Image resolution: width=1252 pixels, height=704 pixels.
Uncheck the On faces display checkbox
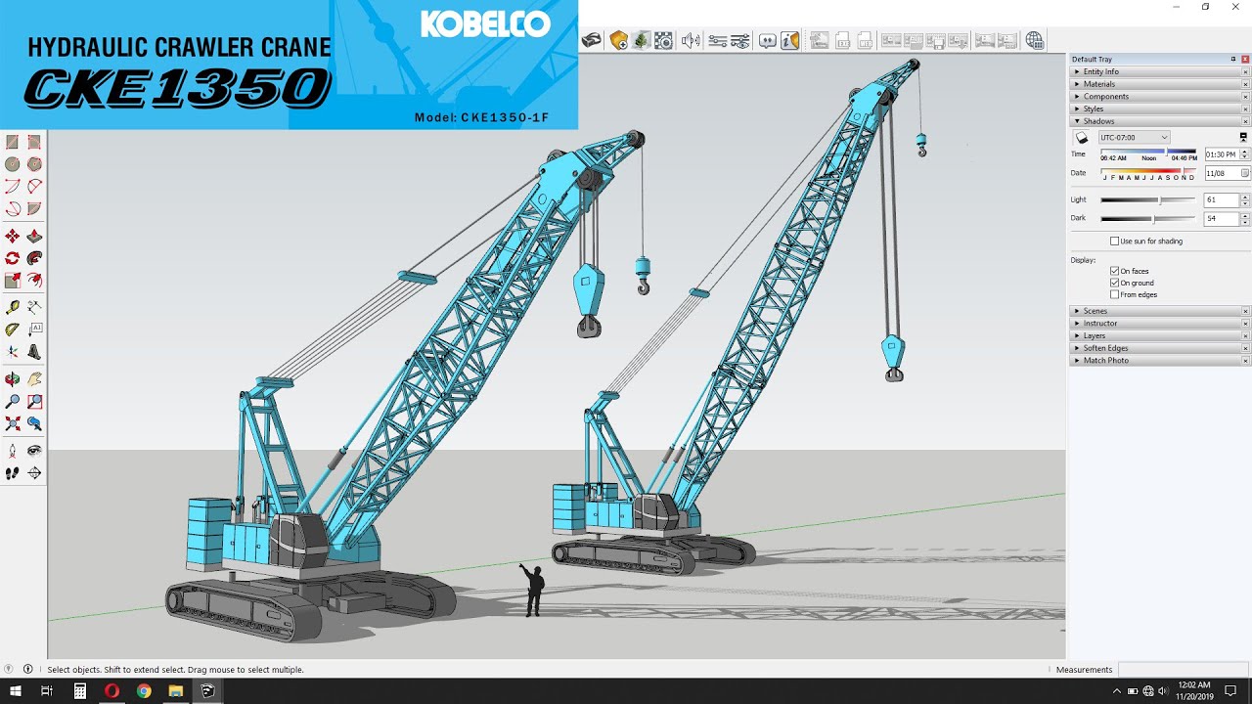(1114, 271)
